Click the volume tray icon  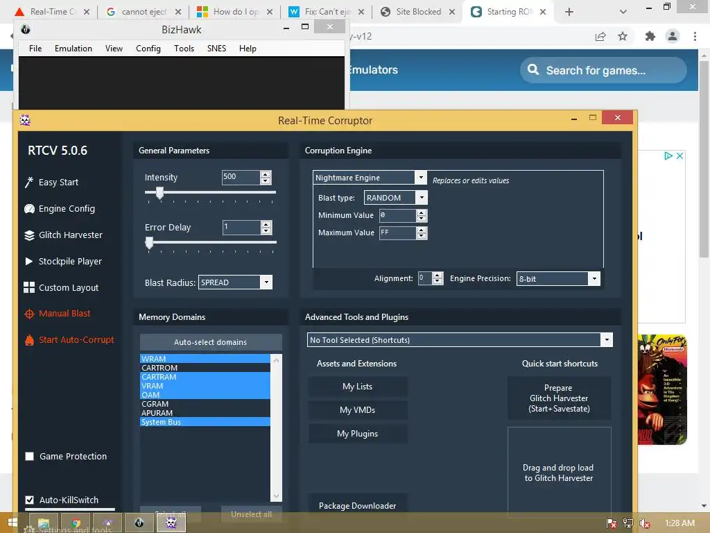tap(644, 523)
